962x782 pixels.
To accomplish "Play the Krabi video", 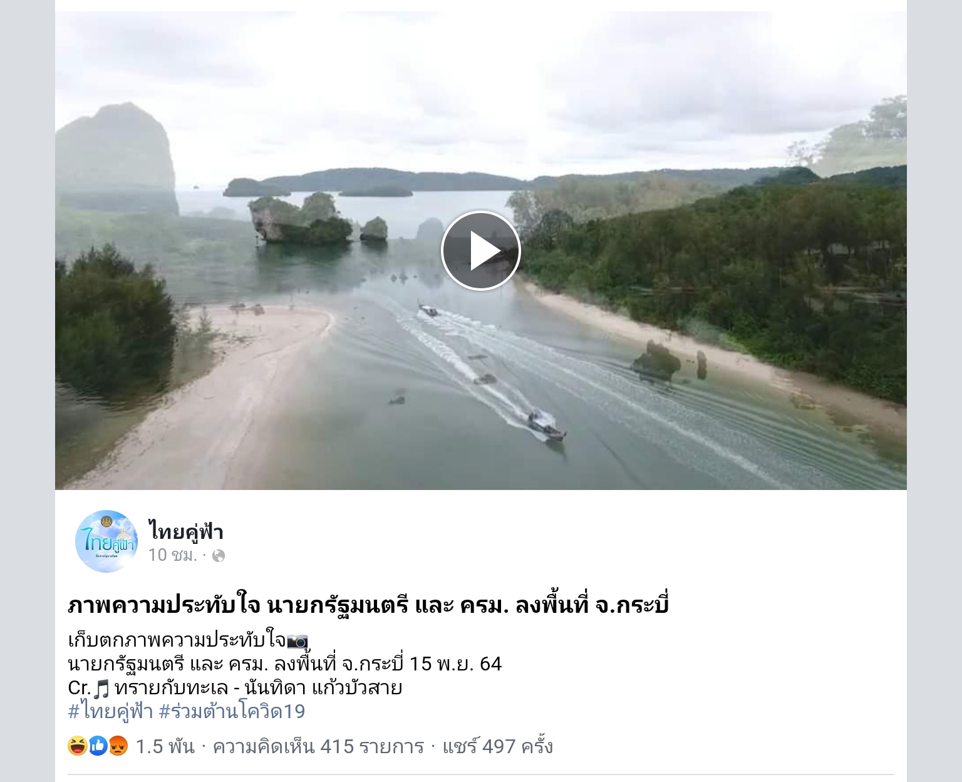I will pos(480,250).
